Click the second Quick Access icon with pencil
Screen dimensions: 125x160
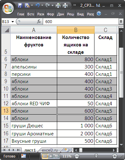pos(27,5)
